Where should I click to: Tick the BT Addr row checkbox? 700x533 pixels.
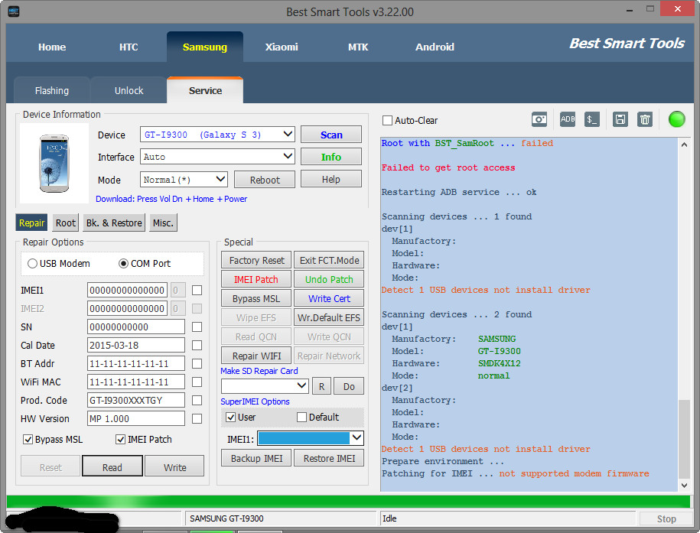[197, 364]
